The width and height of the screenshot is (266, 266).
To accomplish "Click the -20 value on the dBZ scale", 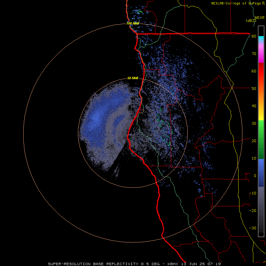I will (253, 210).
